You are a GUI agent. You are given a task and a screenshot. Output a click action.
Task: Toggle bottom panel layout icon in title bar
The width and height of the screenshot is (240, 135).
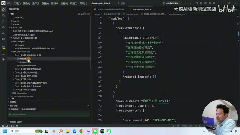click(x=201, y=3)
